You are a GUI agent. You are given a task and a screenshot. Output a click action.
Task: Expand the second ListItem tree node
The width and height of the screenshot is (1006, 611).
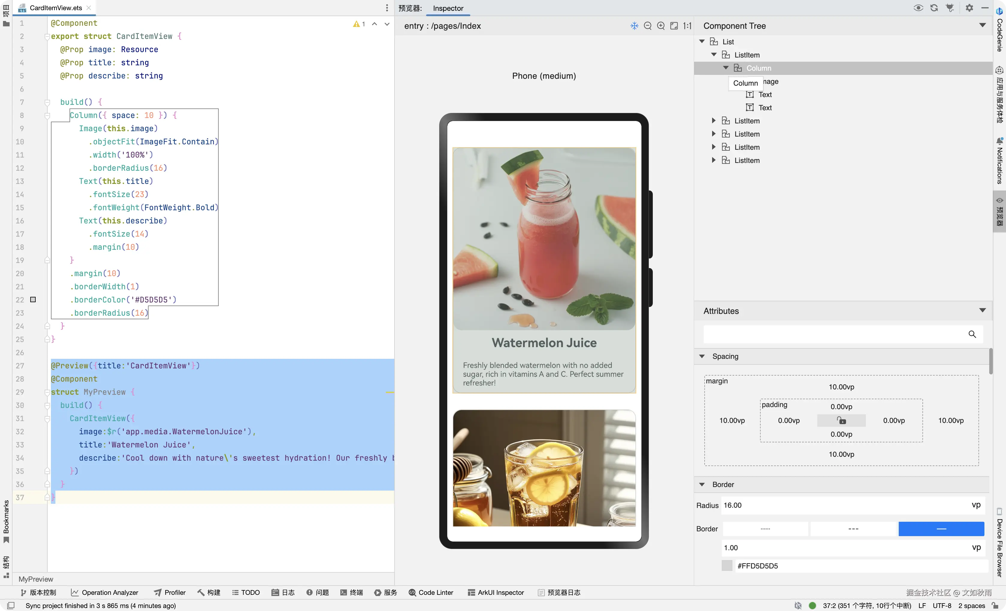(x=713, y=121)
